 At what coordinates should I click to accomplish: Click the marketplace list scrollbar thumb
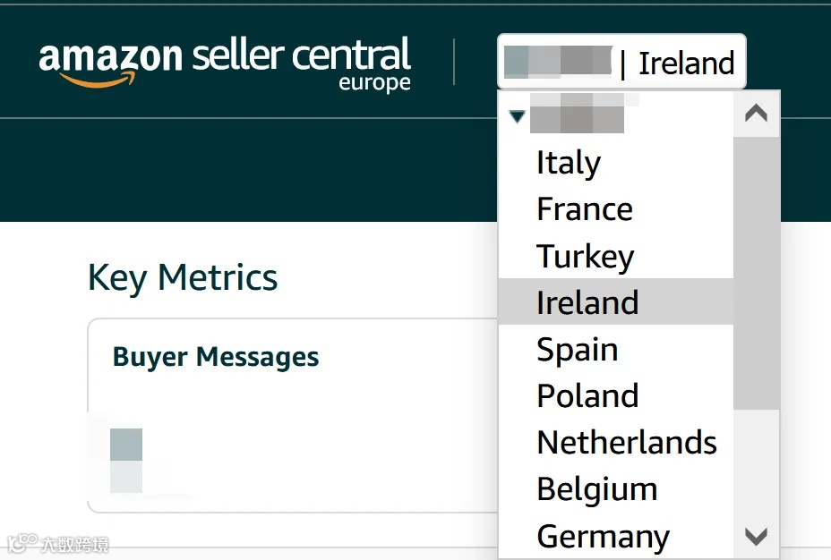pos(757,273)
